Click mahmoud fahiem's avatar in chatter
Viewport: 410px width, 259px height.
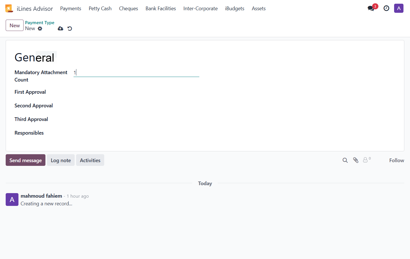(12, 199)
